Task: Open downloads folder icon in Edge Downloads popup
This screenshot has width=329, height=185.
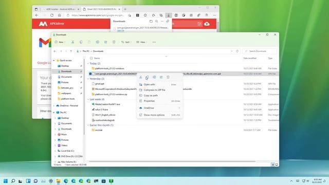Action: pyautogui.click(x=151, y=21)
